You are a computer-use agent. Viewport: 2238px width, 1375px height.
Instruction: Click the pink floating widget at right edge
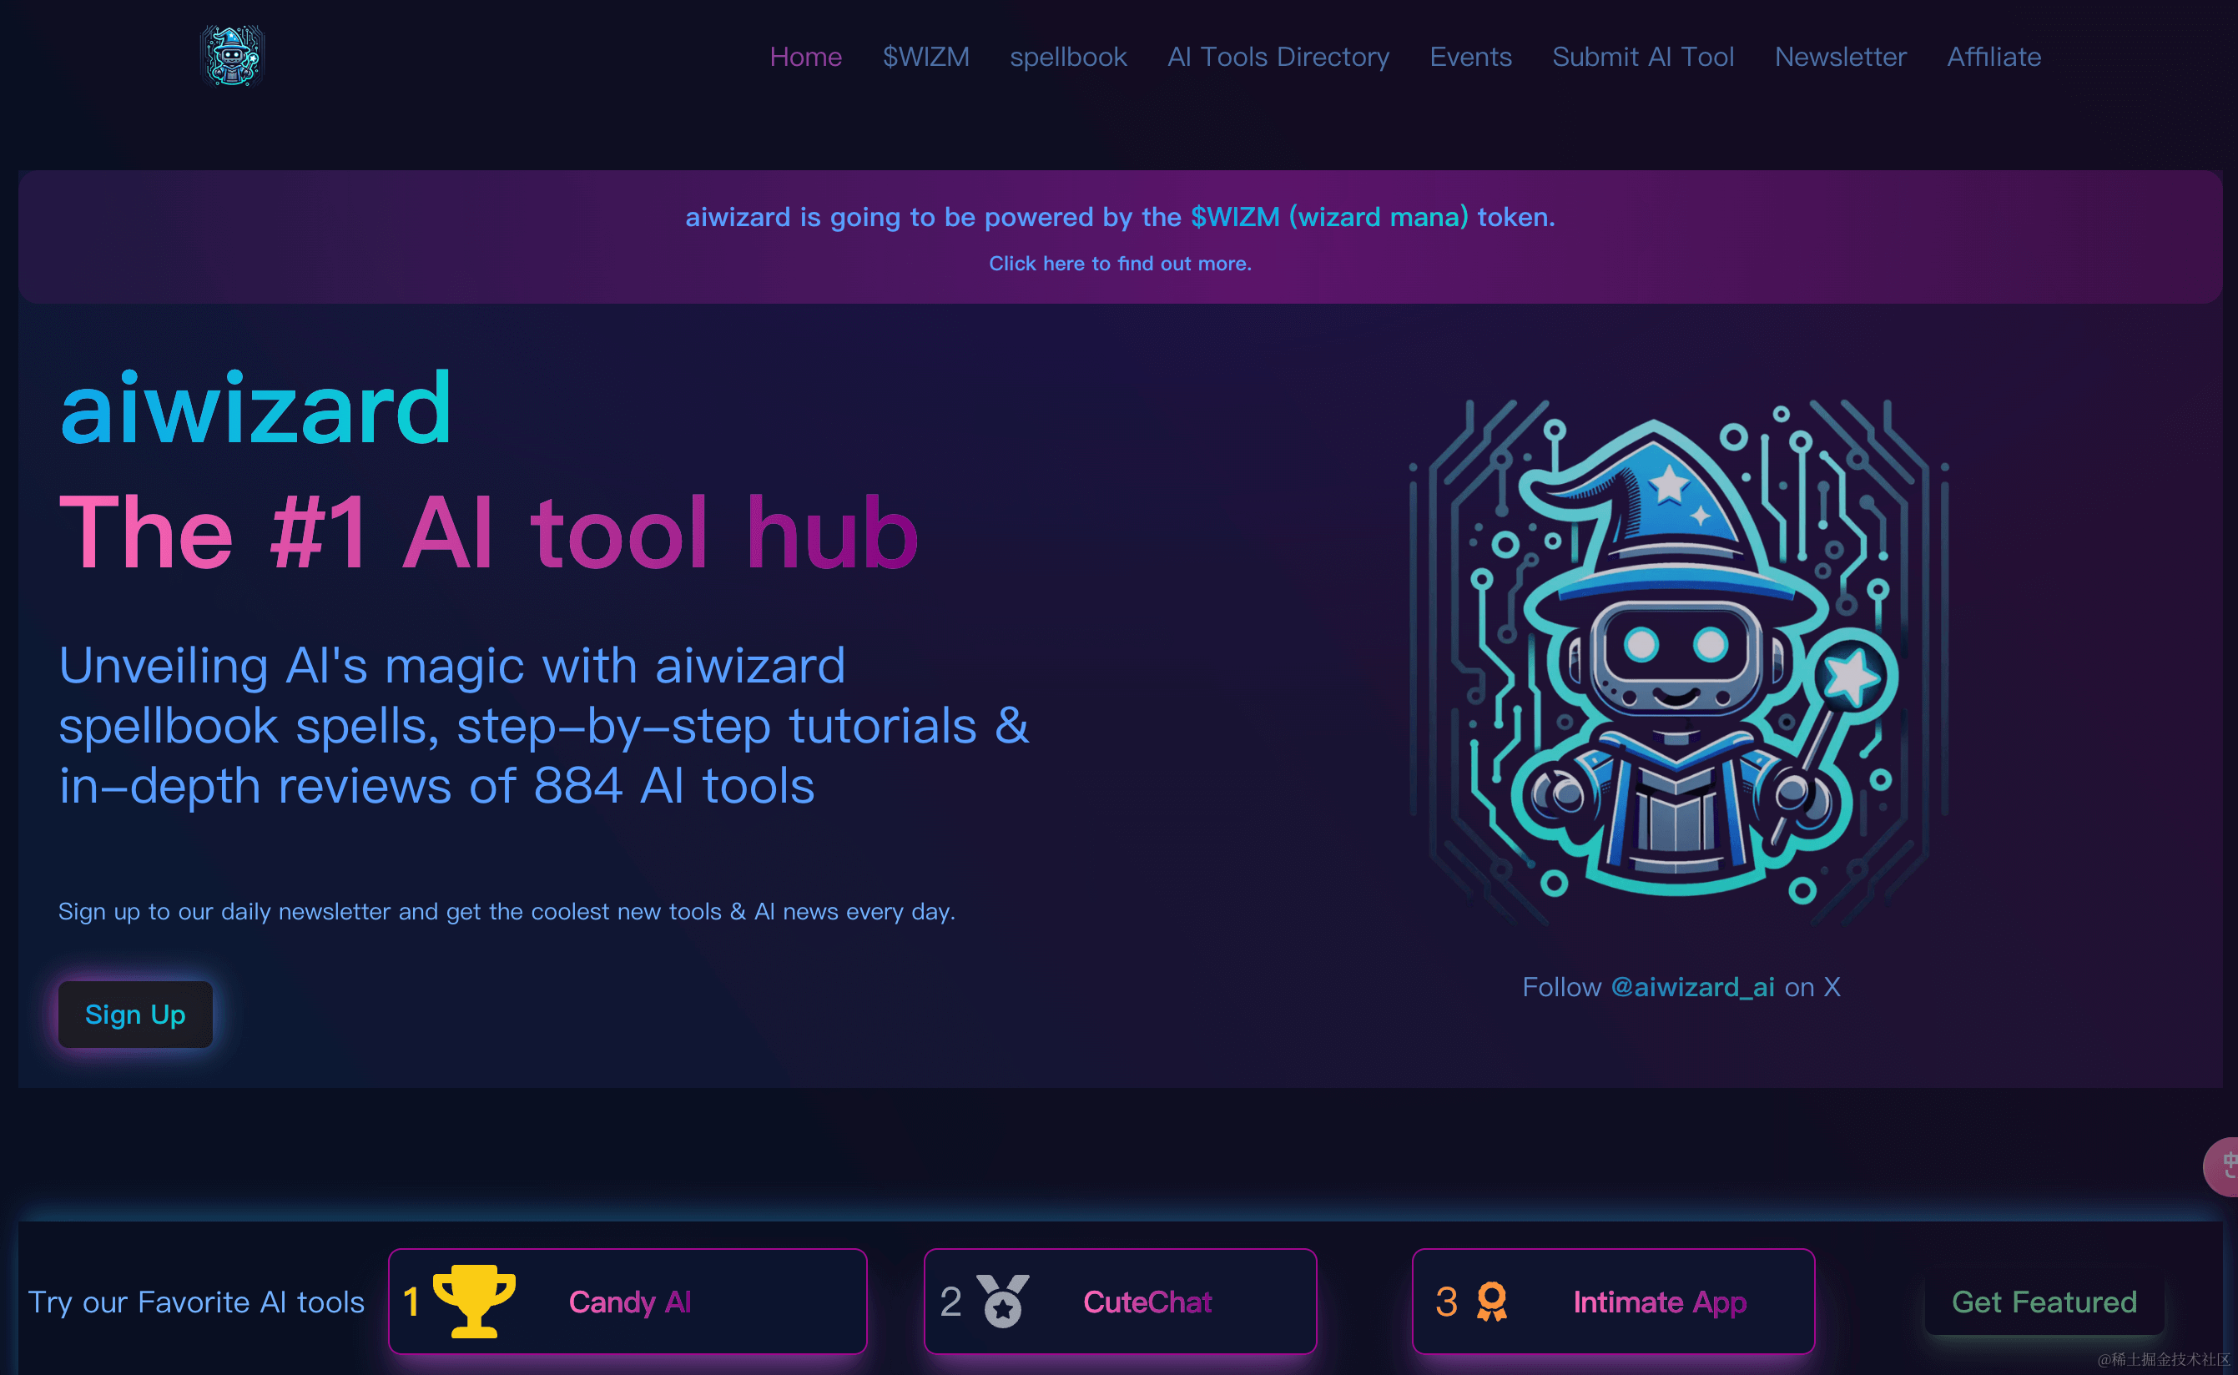[x=2224, y=1166]
